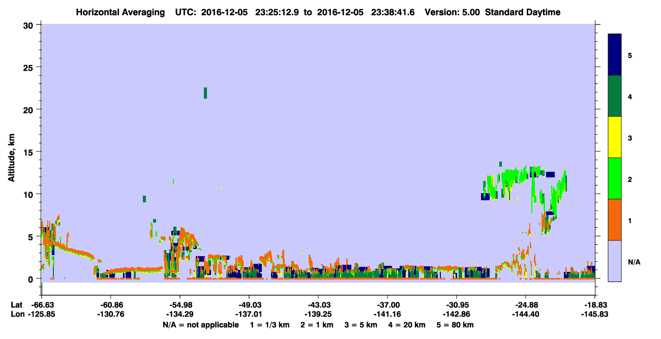Click the '3 = 5 km' legend text
The height and width of the screenshot is (339, 661).
pos(360,325)
